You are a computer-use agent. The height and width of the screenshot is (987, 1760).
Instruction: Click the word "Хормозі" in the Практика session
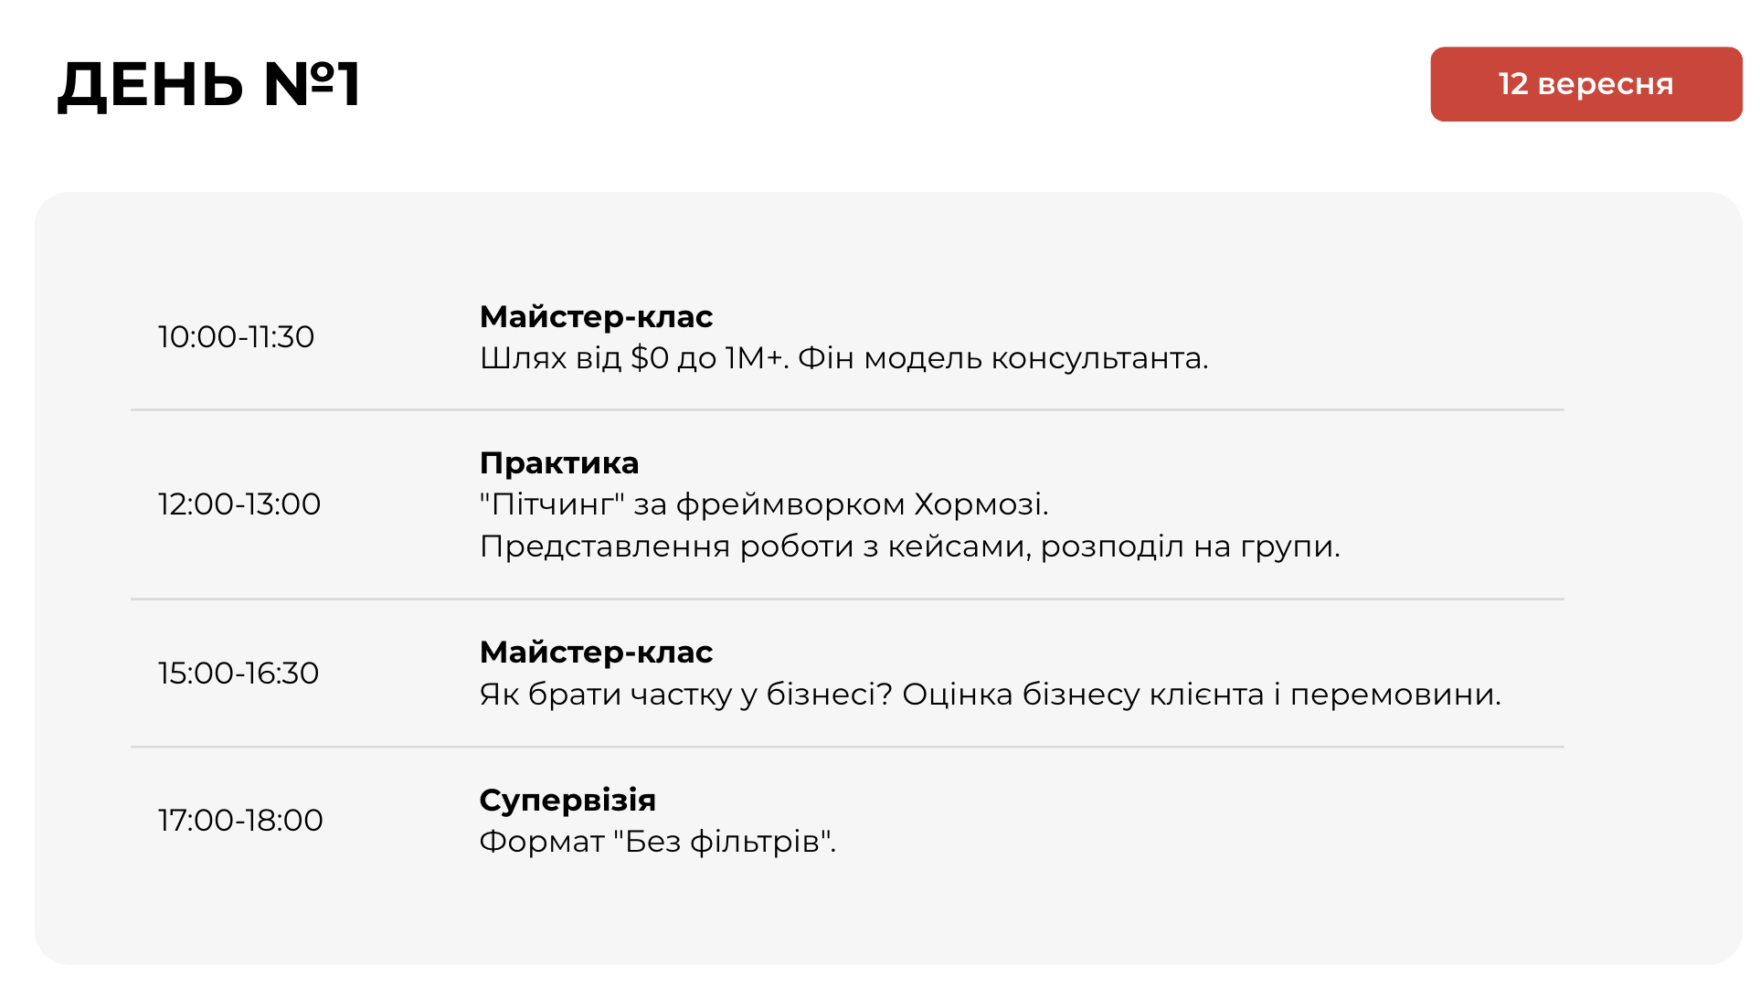(x=980, y=504)
